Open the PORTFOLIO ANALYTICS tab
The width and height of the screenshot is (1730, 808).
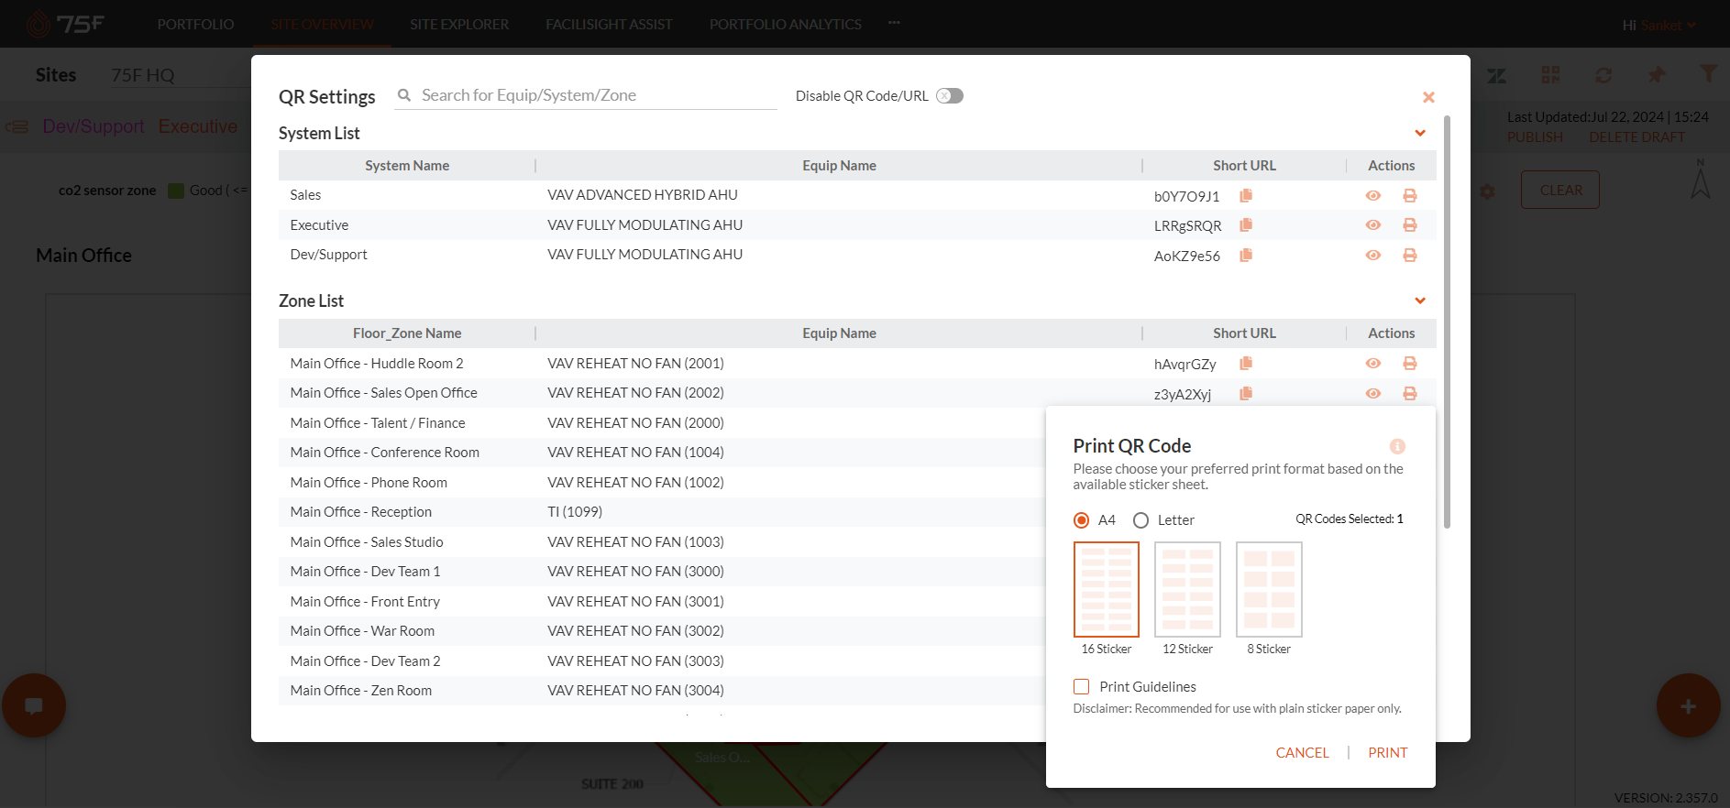pyautogui.click(x=786, y=25)
